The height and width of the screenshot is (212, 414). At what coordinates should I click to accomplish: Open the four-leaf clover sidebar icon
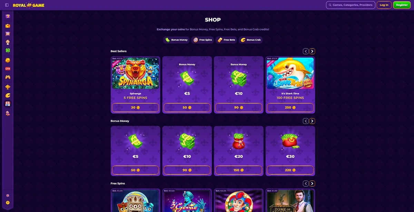8,50
